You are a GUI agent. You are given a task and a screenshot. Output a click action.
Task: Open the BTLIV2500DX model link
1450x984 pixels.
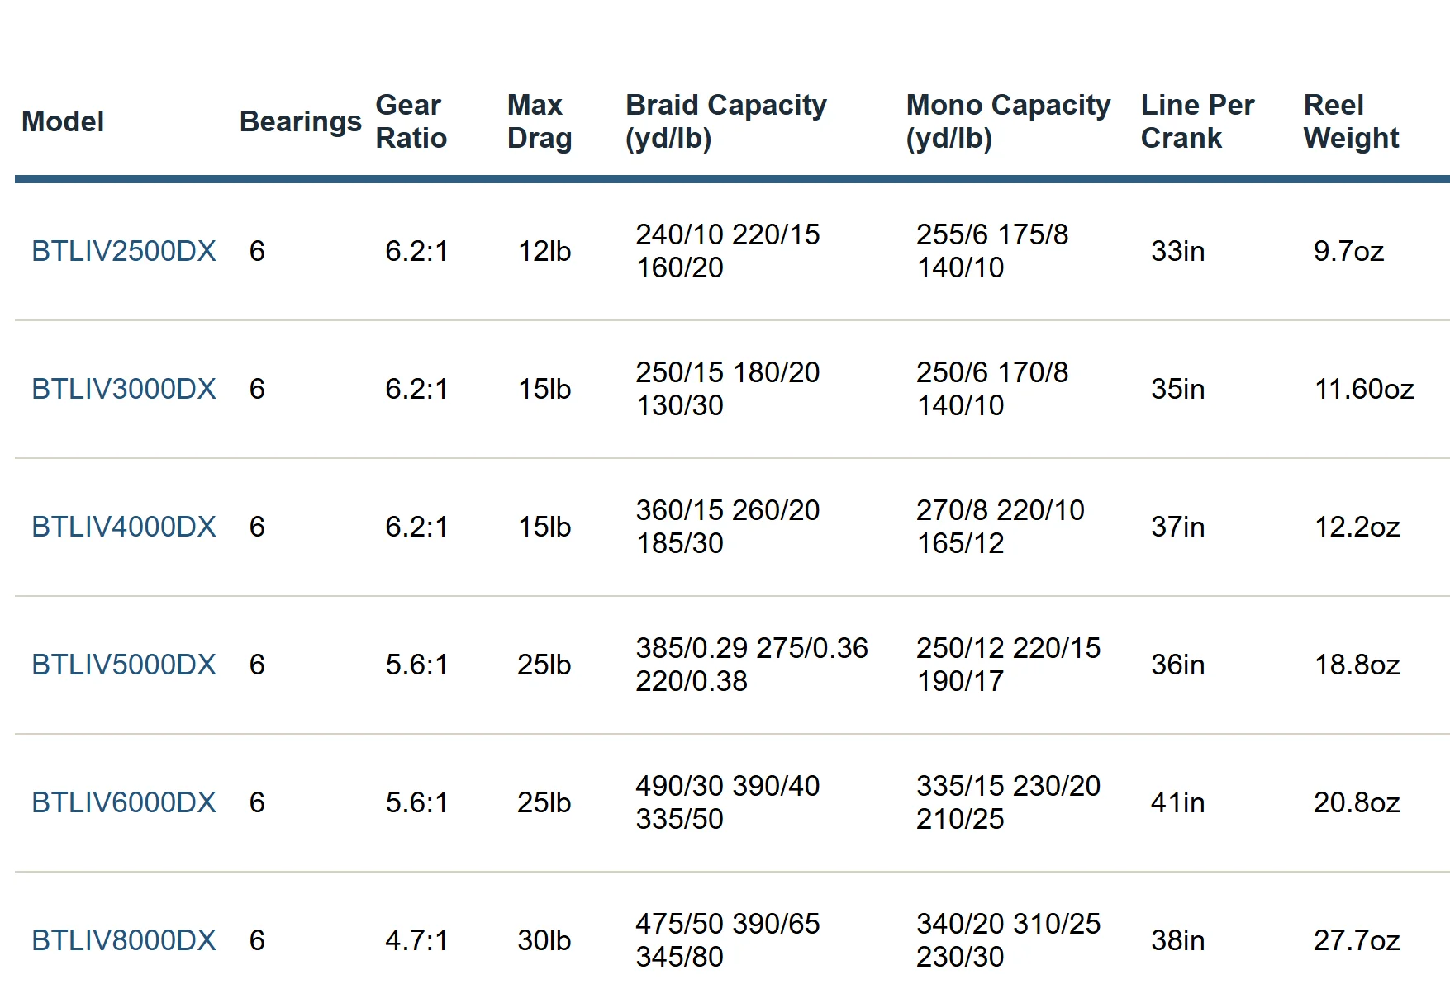click(x=124, y=251)
